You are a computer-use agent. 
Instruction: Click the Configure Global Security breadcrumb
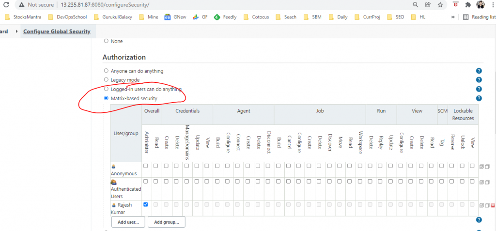click(x=57, y=31)
